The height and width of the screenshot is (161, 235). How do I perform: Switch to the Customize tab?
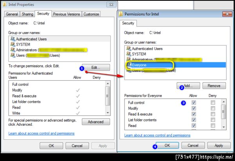[91, 14]
